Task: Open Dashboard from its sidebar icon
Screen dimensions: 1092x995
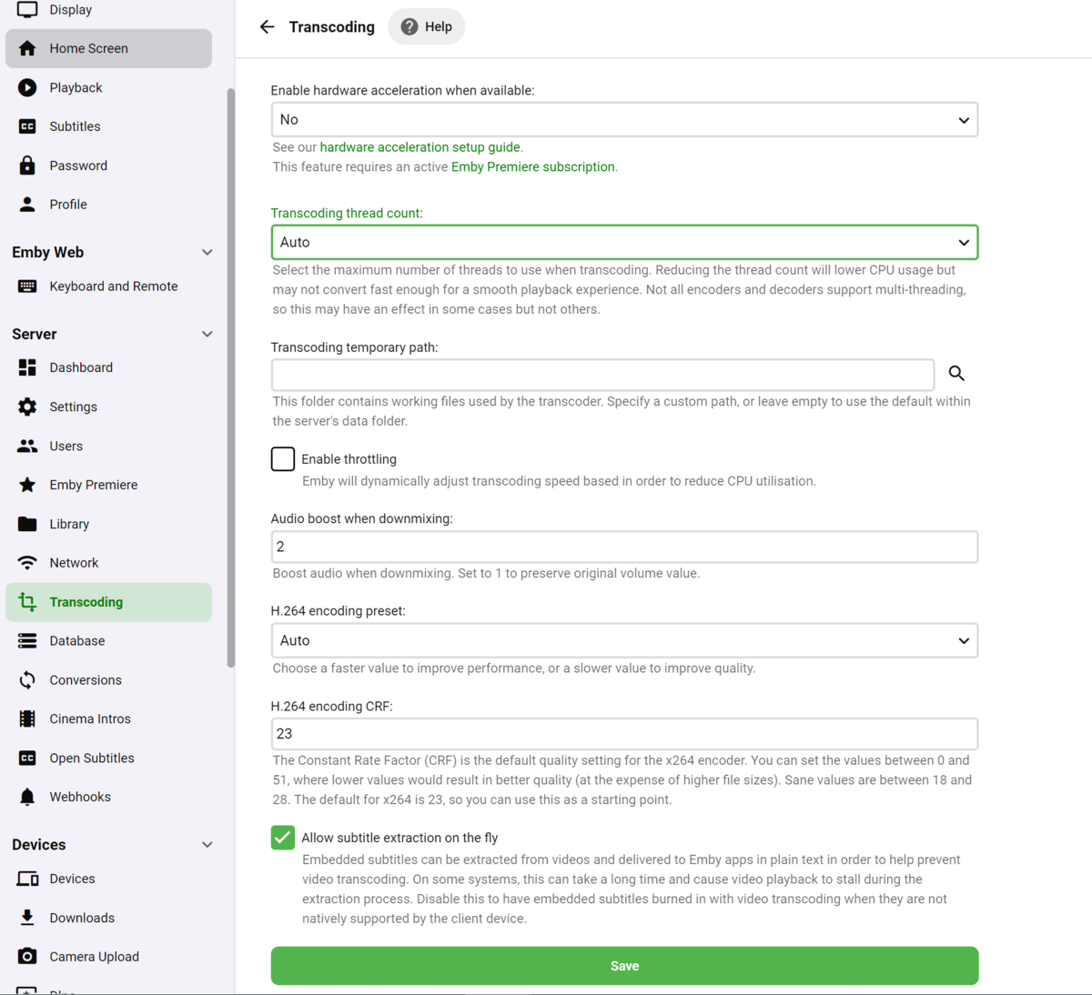Action: [x=27, y=367]
